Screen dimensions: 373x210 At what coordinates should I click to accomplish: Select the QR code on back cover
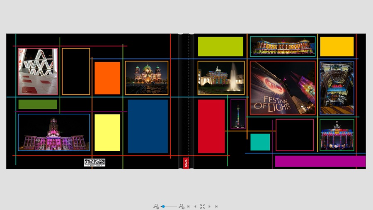[94, 162]
